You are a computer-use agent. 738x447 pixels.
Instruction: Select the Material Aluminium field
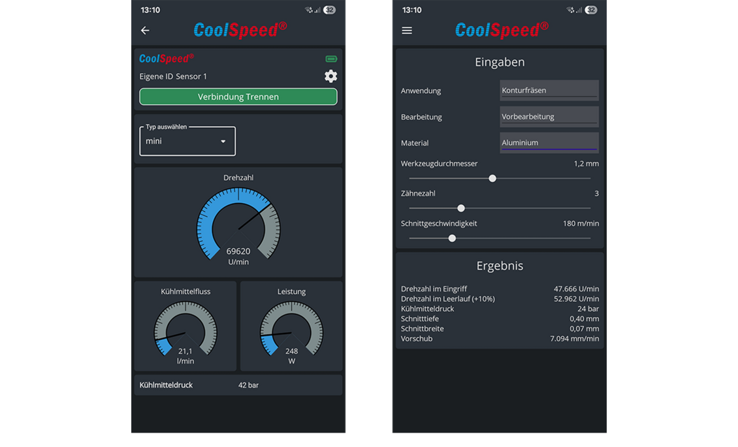[x=549, y=143]
